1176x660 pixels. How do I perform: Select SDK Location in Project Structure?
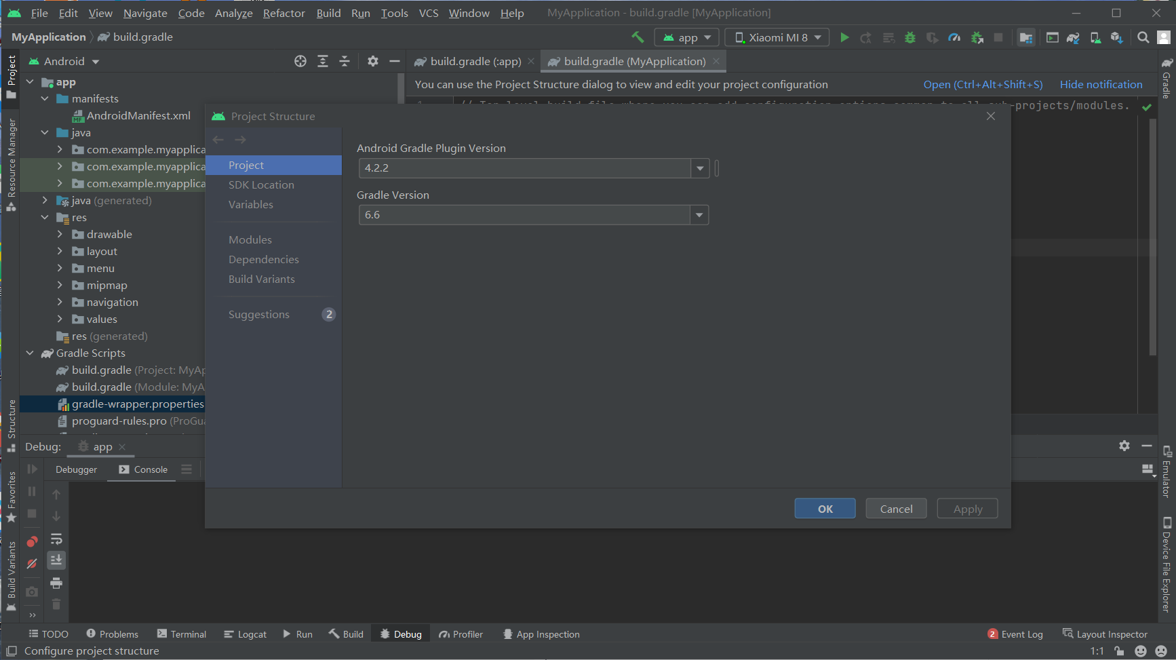(x=261, y=185)
